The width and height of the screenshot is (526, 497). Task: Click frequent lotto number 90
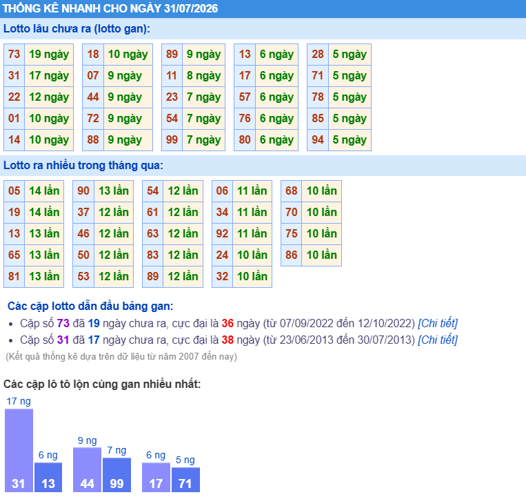83,191
